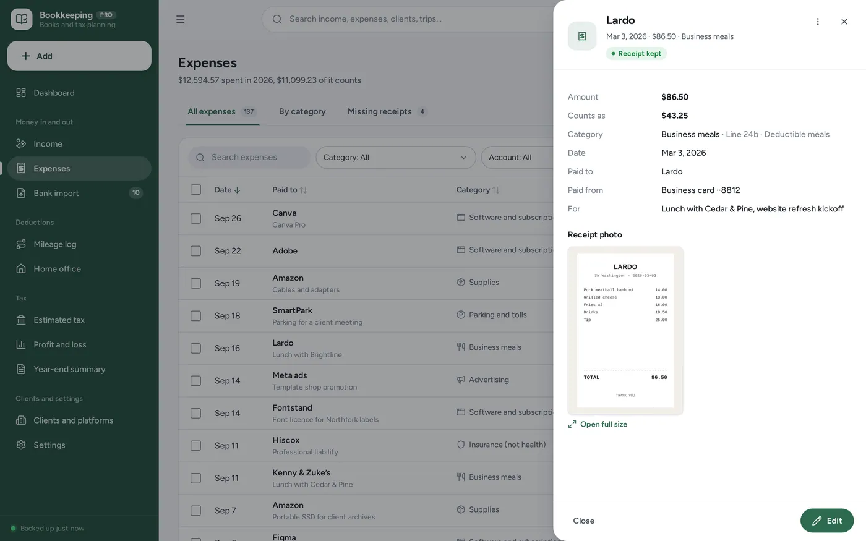Click the Year-end summary document icon

21,370
